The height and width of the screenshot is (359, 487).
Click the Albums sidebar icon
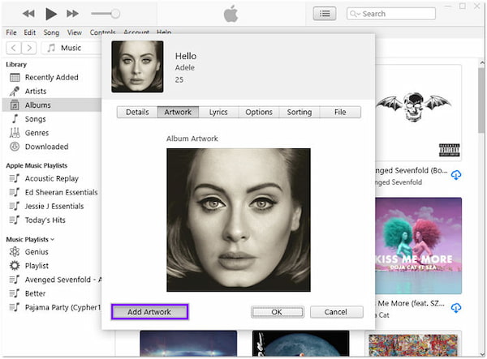coord(15,105)
